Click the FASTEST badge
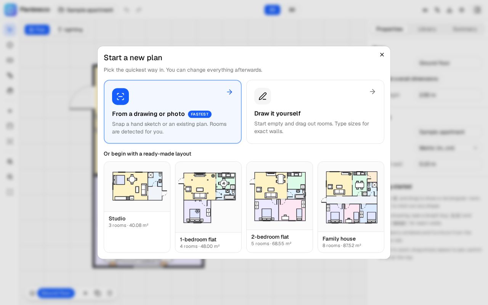This screenshot has width=488, height=305. point(200,114)
